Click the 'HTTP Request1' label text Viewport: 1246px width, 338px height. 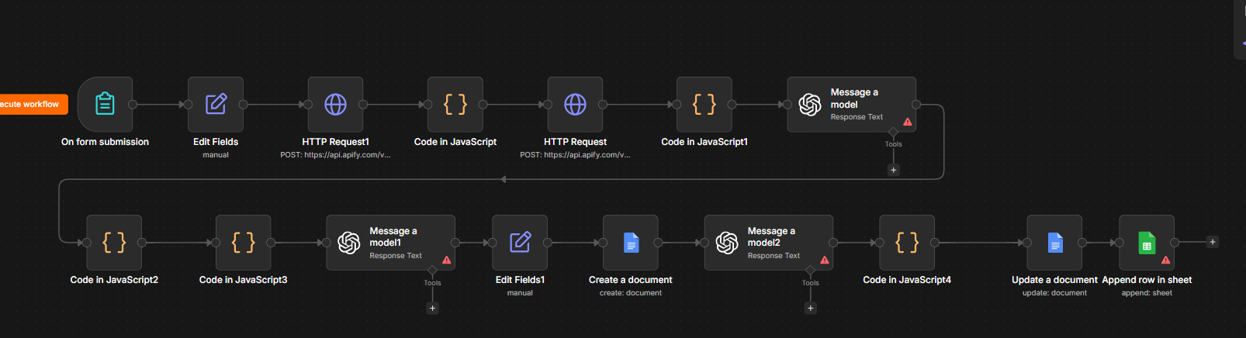coord(335,142)
